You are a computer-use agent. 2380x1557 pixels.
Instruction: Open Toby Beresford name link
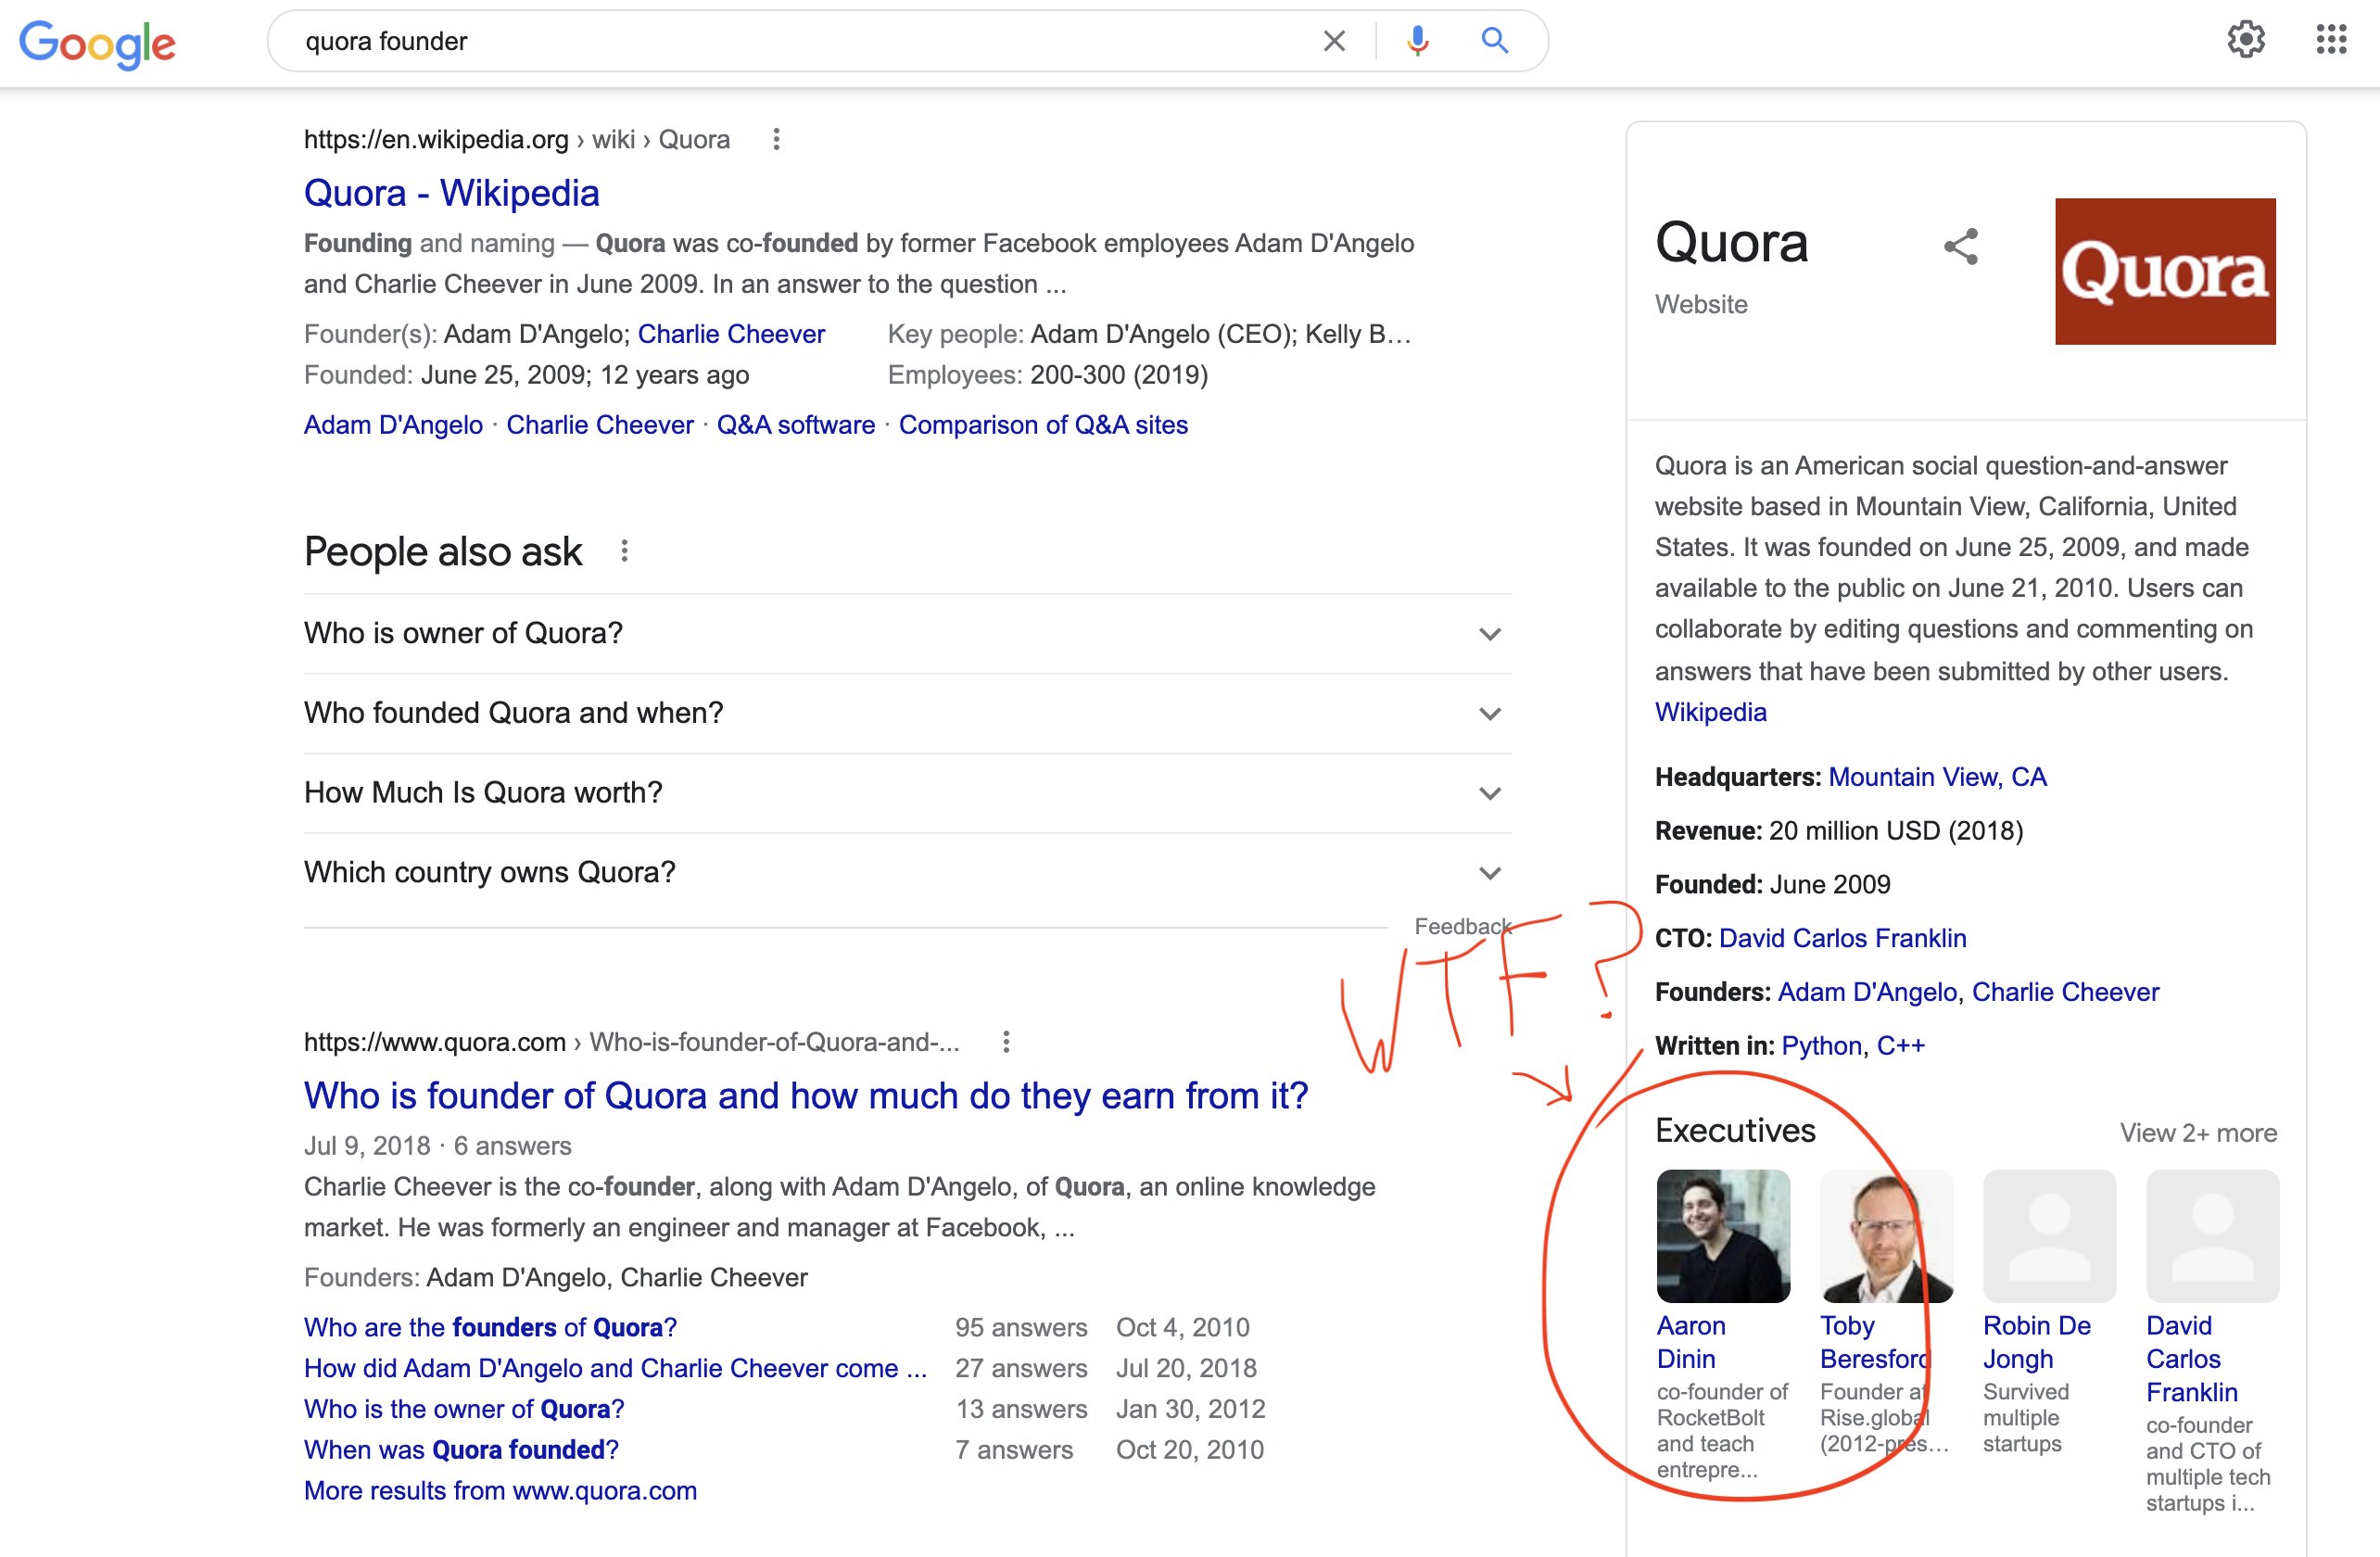[x=1875, y=1342]
